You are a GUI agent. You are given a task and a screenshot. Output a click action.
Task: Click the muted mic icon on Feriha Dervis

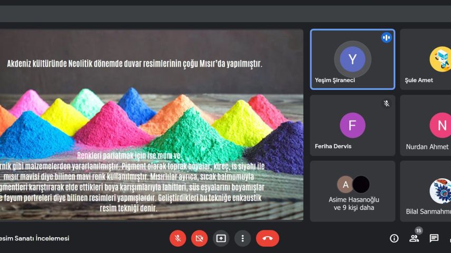[x=386, y=104]
